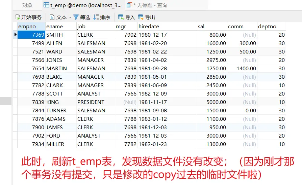
Task: Click the job column header
Action: coord(96,27)
